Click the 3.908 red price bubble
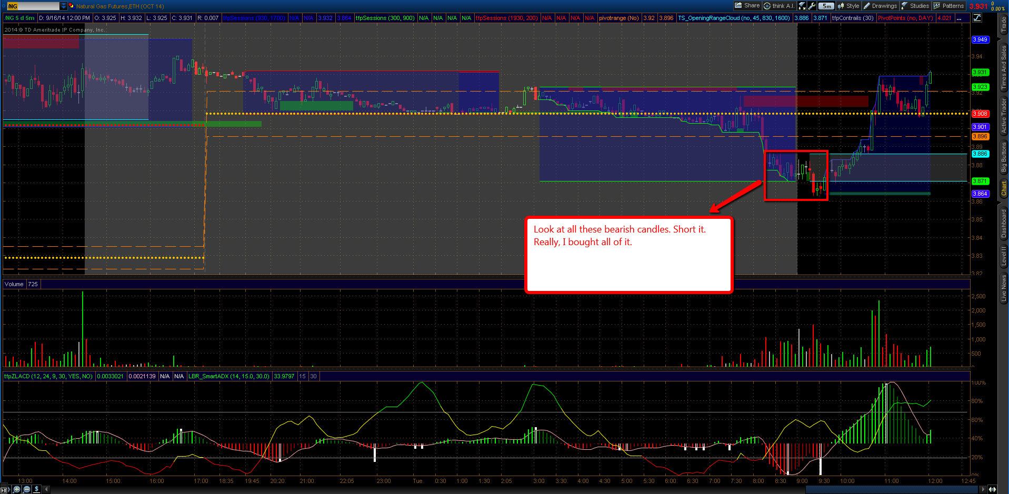Viewport: 1009px width, 494px height. 980,114
